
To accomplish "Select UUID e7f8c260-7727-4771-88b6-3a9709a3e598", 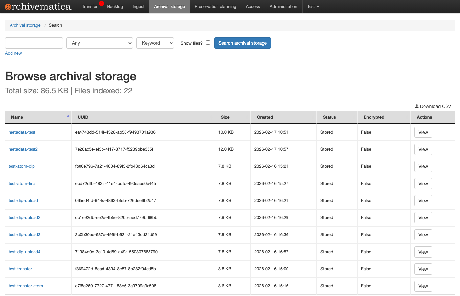I will coord(116,286).
